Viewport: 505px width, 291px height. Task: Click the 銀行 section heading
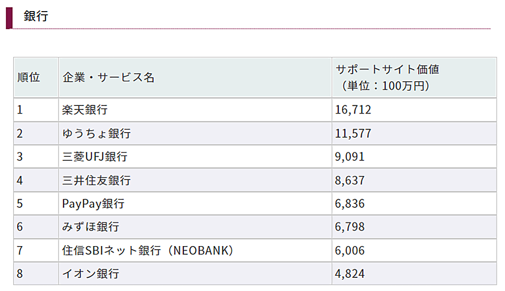pyautogui.click(x=36, y=16)
